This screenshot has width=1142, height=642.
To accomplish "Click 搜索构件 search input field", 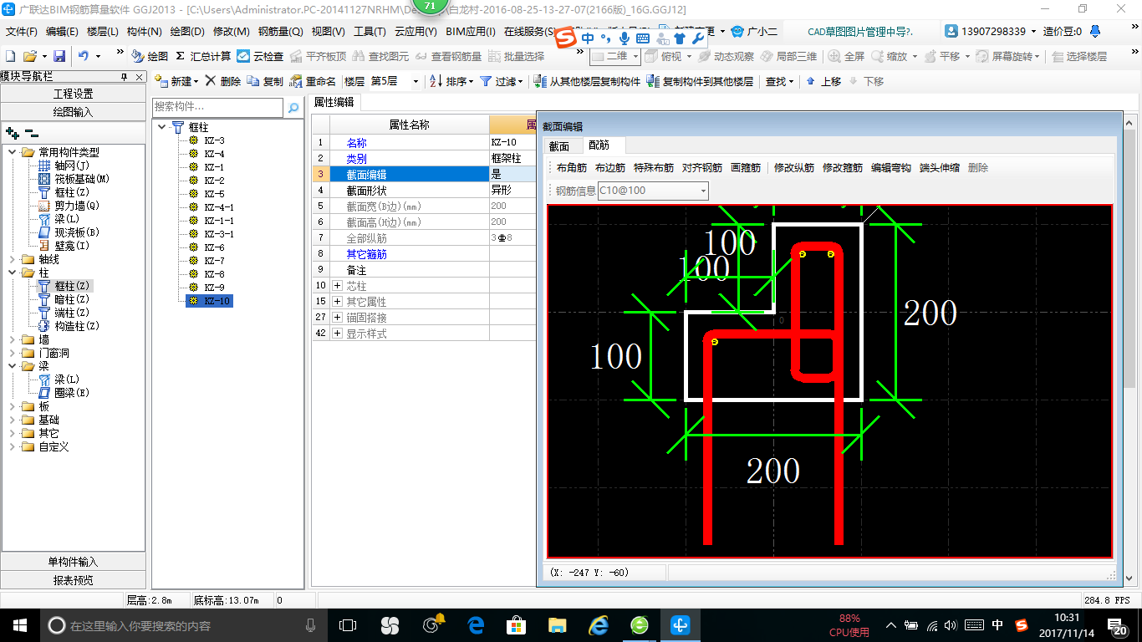I will pos(218,107).
